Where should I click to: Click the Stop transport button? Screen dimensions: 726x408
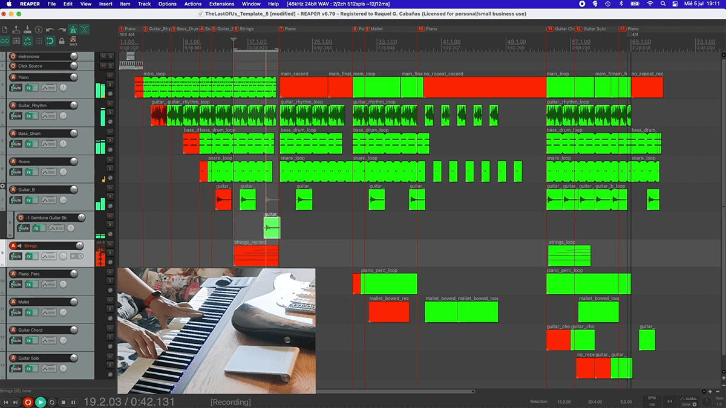click(x=64, y=402)
